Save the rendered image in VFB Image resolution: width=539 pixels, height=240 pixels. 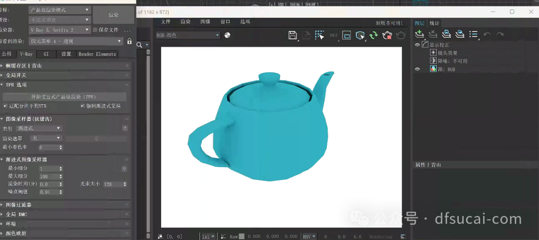pos(292,35)
